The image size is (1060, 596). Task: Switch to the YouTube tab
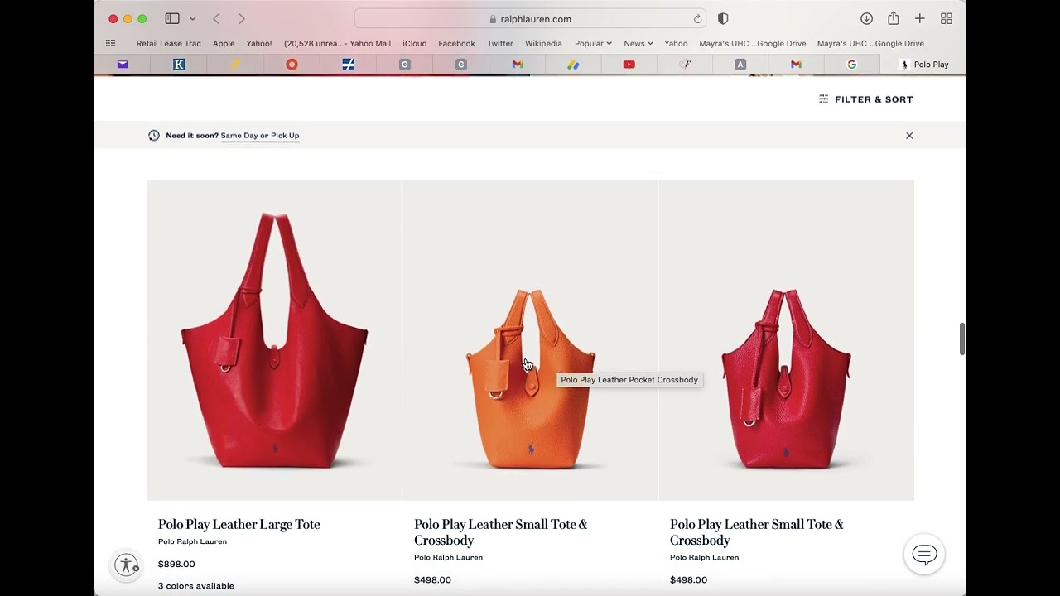(x=629, y=64)
